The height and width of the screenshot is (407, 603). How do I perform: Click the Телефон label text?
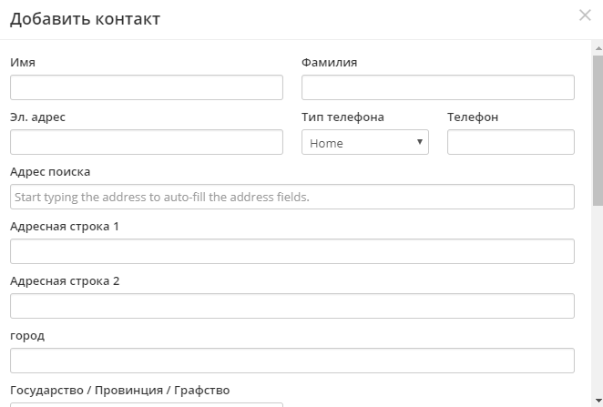point(473,117)
